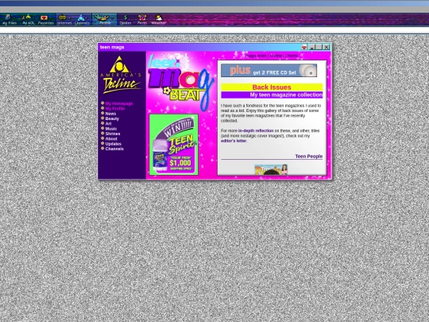Close the teen mags window
Viewport: 429px width, 322px height.
tap(327, 48)
